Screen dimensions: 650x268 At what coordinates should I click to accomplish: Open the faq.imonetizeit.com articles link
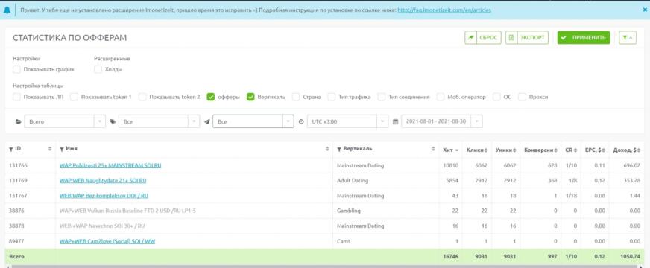point(444,10)
